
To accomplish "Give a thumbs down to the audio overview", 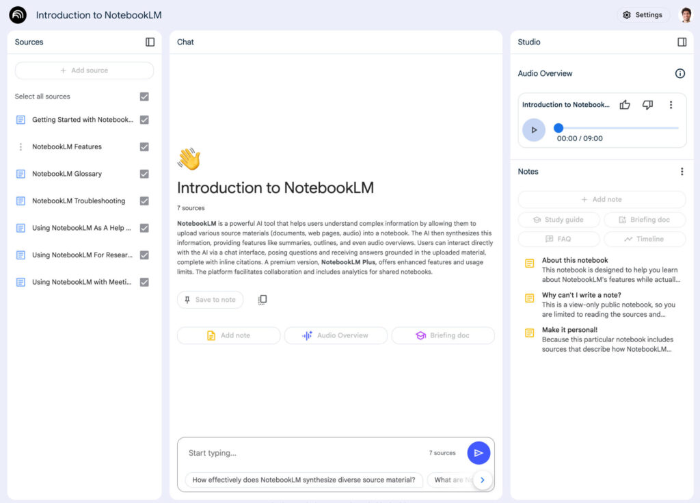I will point(647,105).
